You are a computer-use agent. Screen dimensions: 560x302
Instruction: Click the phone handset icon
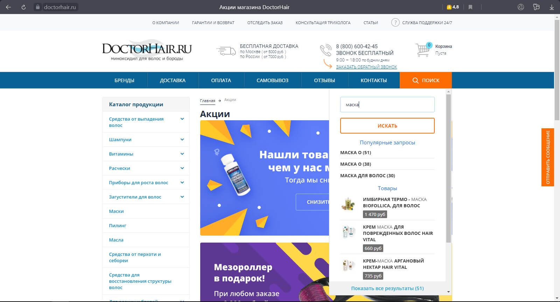click(x=325, y=51)
